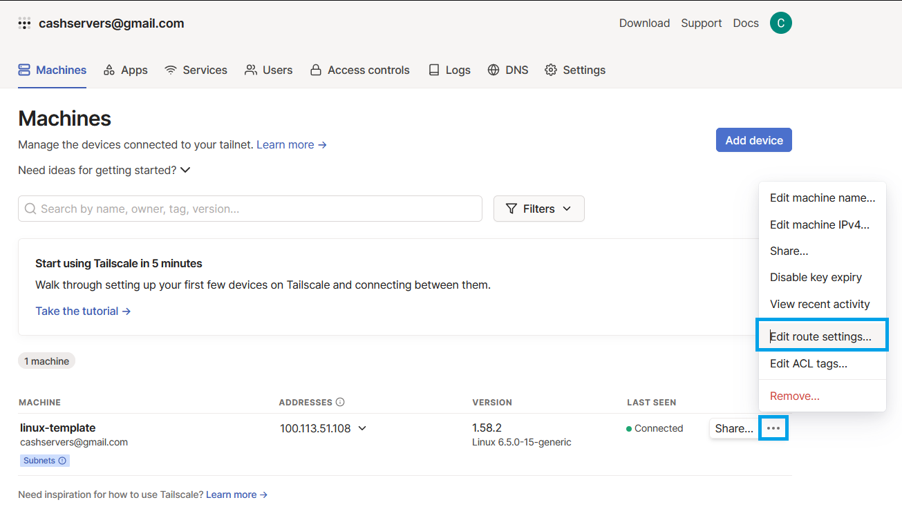Select 'Remove...' in the context menu
The height and width of the screenshot is (509, 902).
(794, 396)
